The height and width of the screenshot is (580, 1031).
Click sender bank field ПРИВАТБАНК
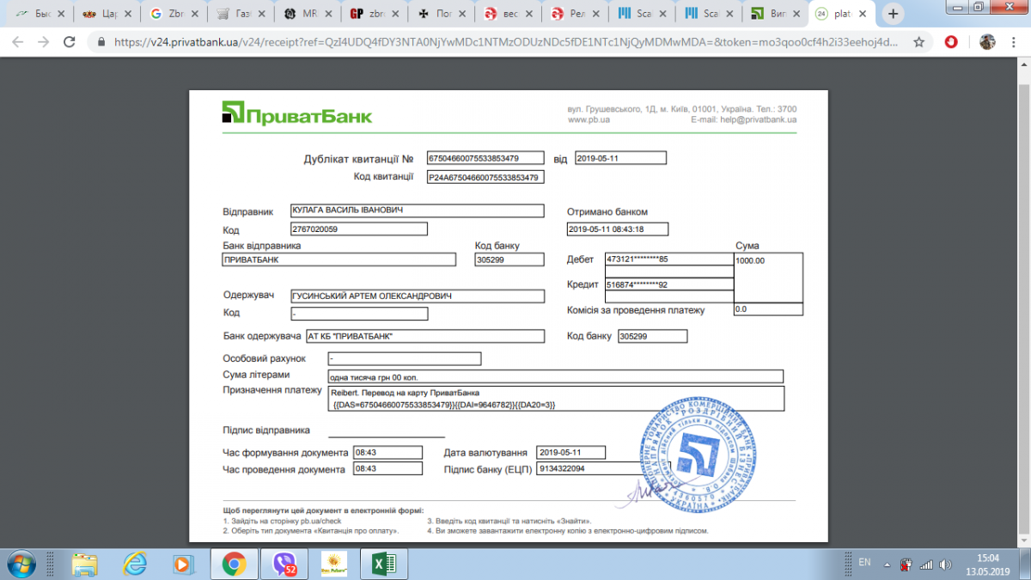click(339, 259)
